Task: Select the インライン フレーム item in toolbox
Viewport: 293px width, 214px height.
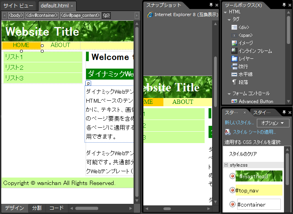Action: 251,51
